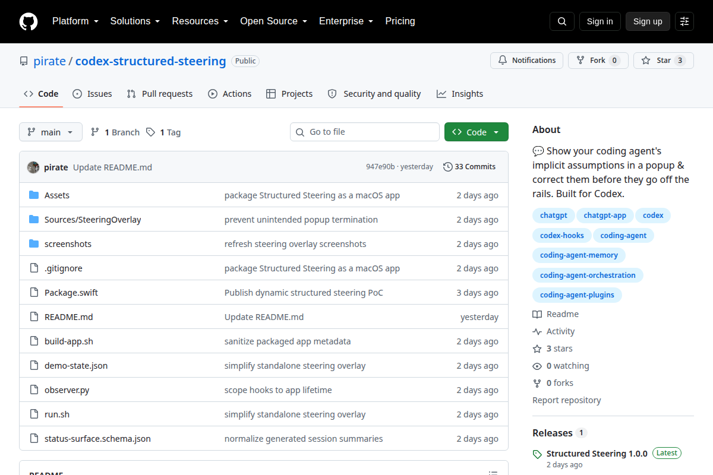Switch to the Pull requests tab
This screenshot has width=713, height=475.
click(x=160, y=94)
